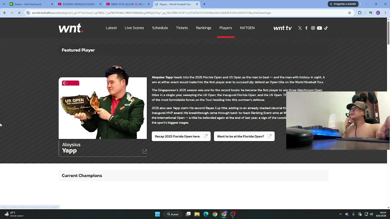
Task: Stop loading the page
Action: [x=19, y=13]
